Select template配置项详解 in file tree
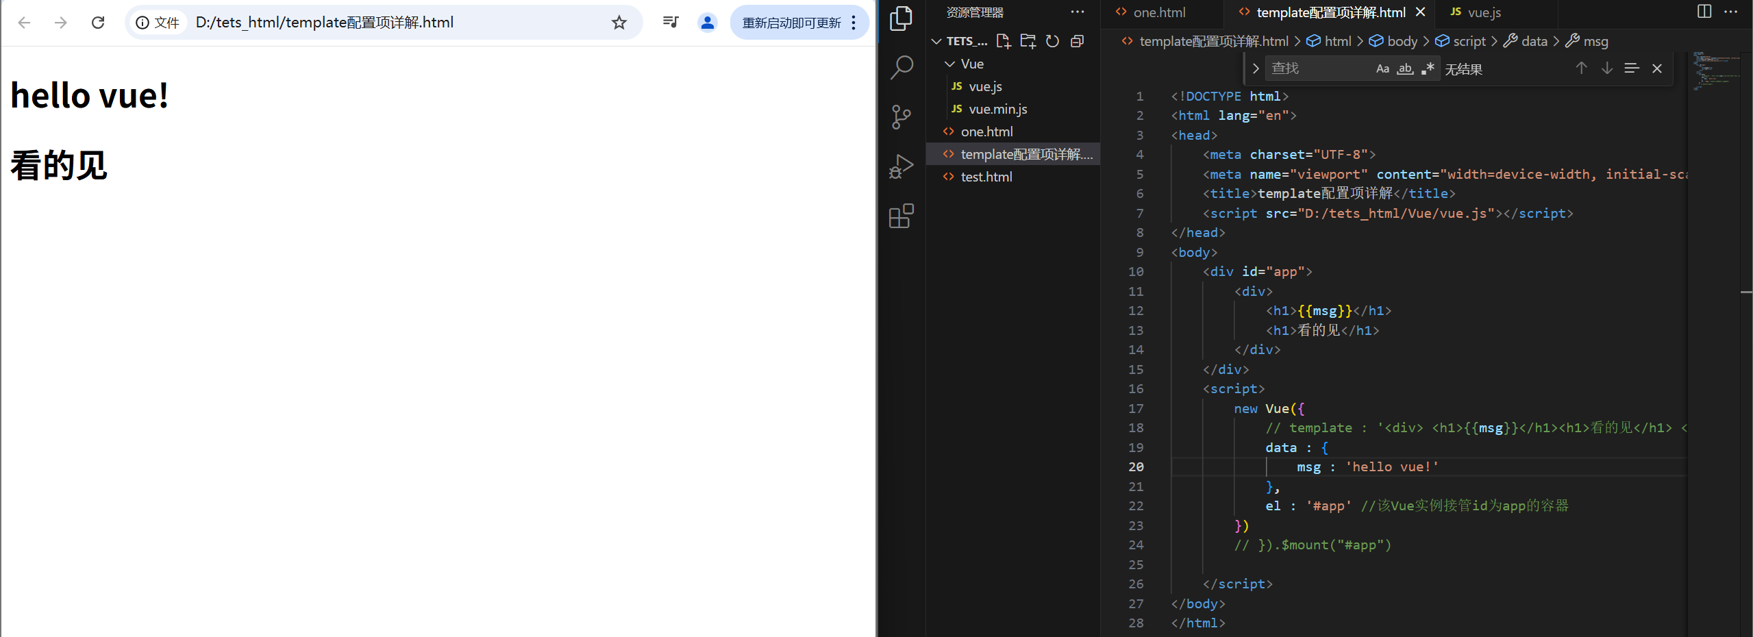This screenshot has width=1753, height=637. coord(1014,154)
